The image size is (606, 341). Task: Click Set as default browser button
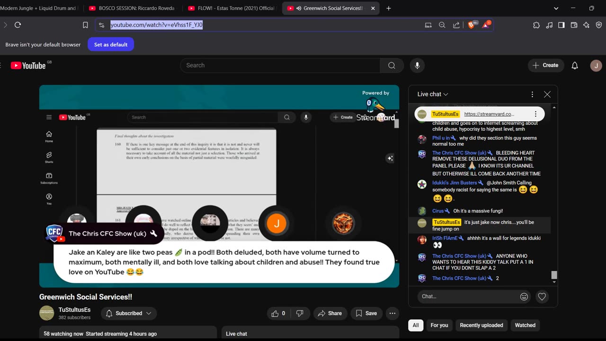click(111, 45)
